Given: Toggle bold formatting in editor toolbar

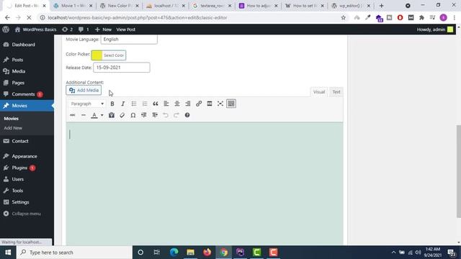Looking at the screenshot, I should pyautogui.click(x=112, y=104).
